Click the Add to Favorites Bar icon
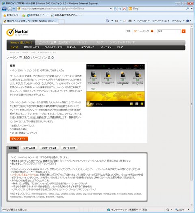The height and width of the screenshot is (213, 195). click(x=24, y=15)
